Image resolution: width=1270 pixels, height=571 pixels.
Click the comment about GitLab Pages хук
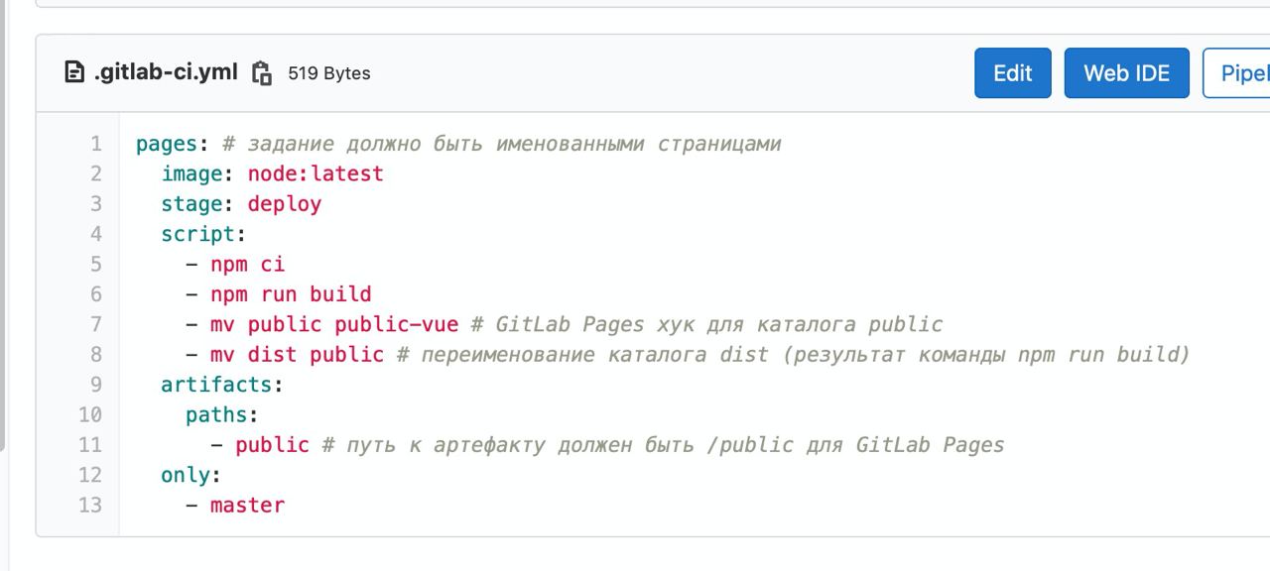click(x=706, y=324)
